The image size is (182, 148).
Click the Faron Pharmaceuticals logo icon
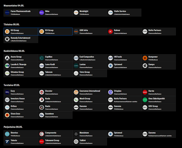[x=7, y=12]
